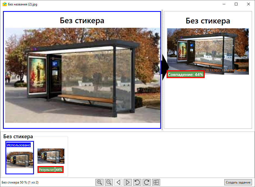Click the app icon in title bar

pos(4,4)
